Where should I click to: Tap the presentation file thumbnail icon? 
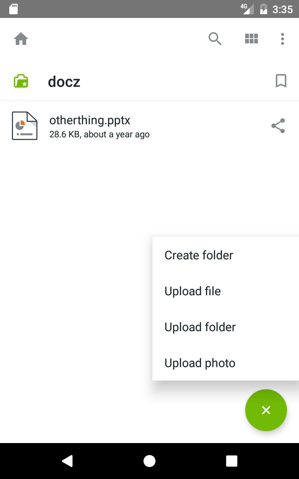(25, 126)
